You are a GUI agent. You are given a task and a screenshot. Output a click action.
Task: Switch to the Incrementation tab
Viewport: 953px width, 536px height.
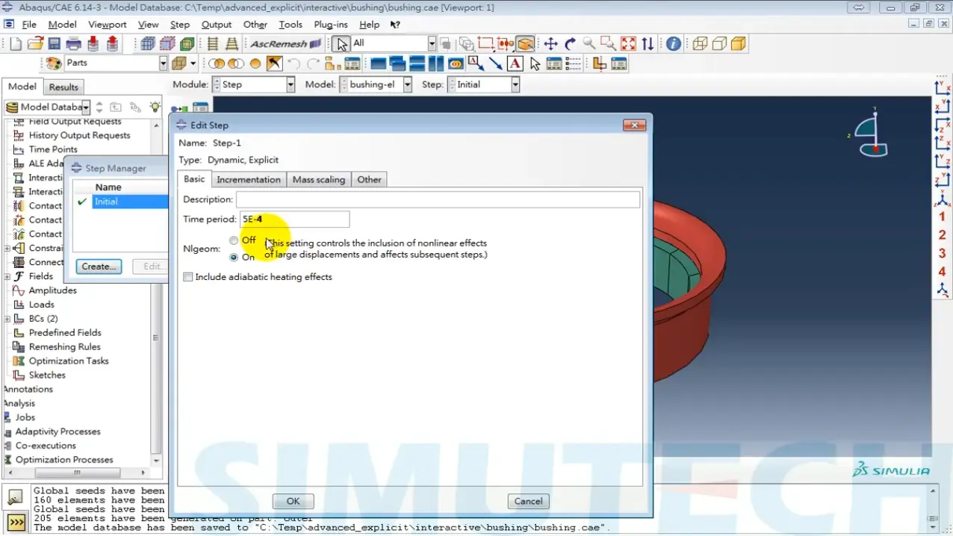click(249, 180)
